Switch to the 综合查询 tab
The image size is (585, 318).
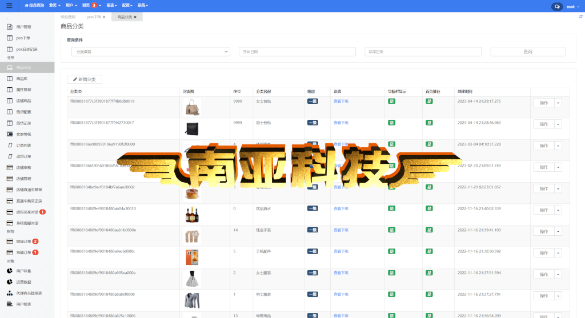(68, 17)
